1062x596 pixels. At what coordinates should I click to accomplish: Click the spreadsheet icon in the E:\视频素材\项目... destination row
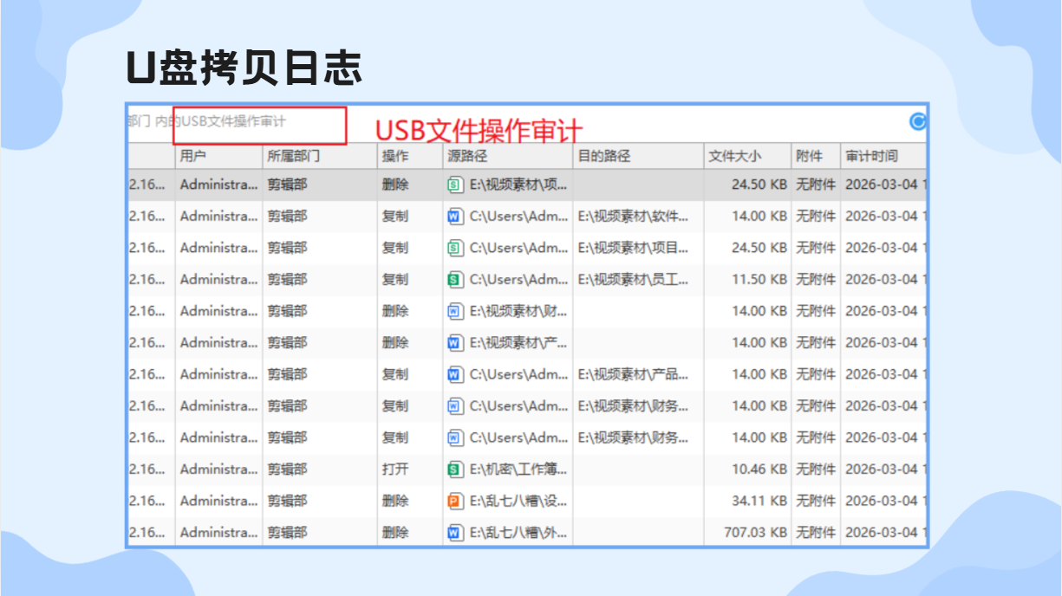click(x=455, y=248)
